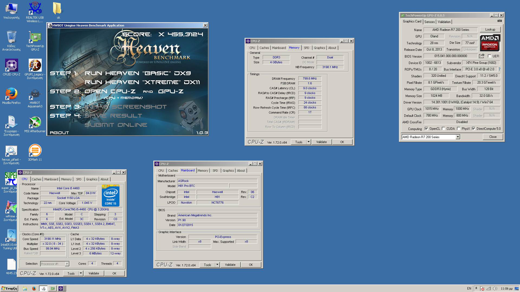The image size is (520, 292).
Task: Expand Tools dropdown arrow in CPU-Z Mainboard window
Action: [x=217, y=265]
